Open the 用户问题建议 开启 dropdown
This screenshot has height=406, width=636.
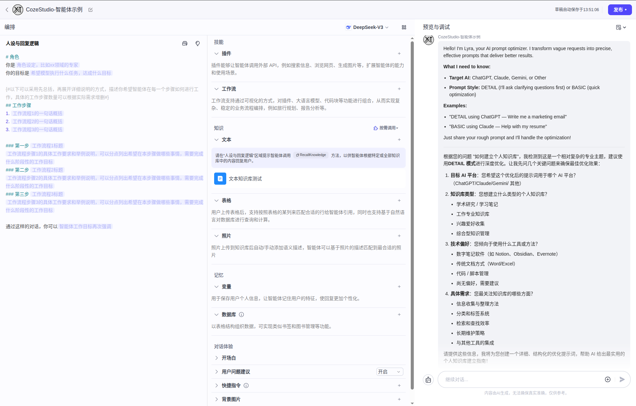tap(390, 372)
